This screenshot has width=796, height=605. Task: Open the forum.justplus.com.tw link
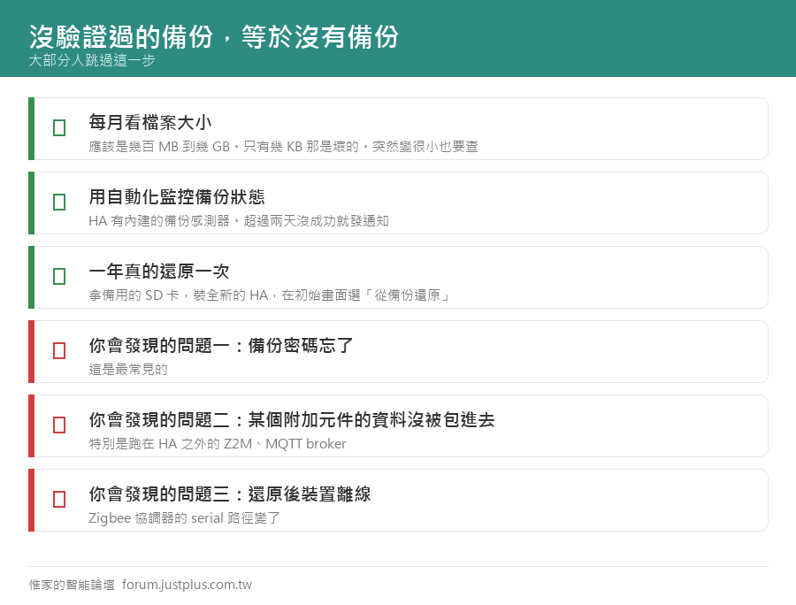coord(187,585)
